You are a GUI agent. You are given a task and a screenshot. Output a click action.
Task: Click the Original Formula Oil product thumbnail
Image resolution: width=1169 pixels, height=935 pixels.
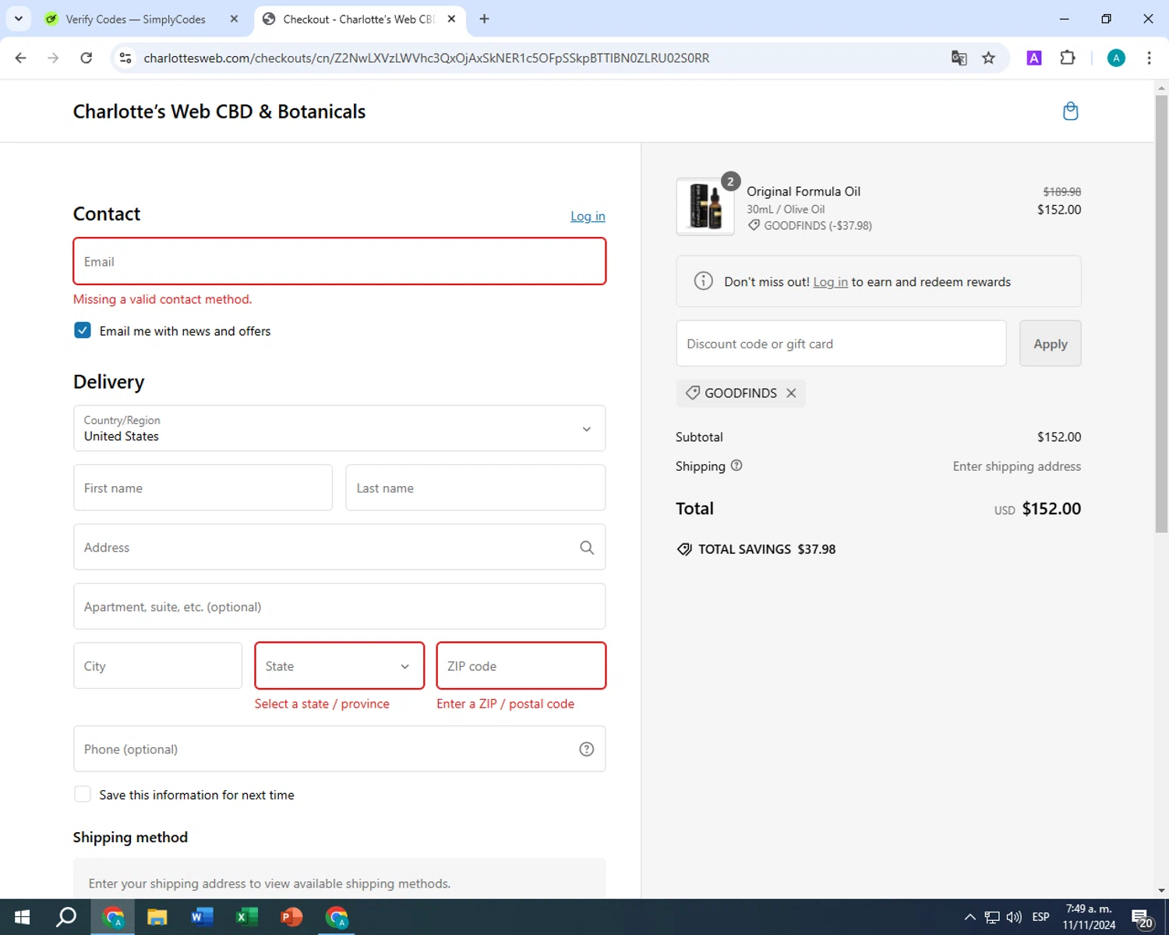tap(705, 206)
